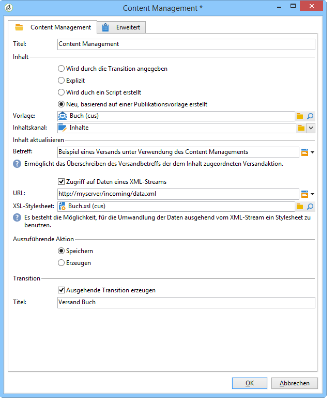
Task: Click magnifier icon next to Vorlage field
Action: click(310, 116)
